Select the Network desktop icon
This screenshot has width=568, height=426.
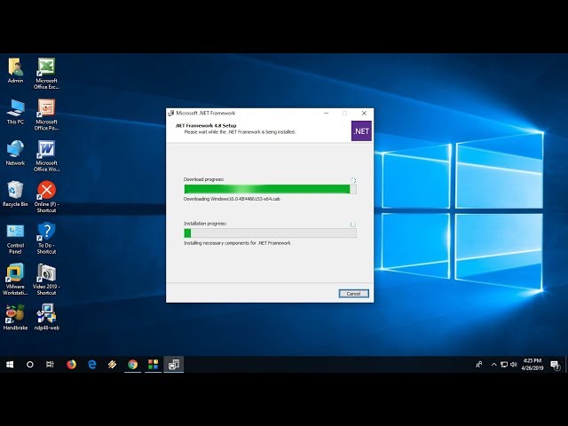15,154
